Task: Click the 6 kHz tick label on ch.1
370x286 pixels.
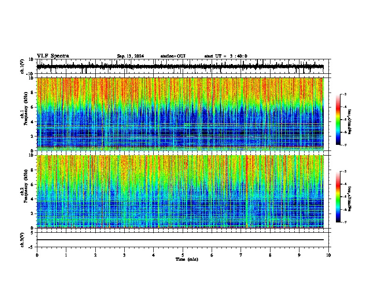Action: [x=33, y=107]
